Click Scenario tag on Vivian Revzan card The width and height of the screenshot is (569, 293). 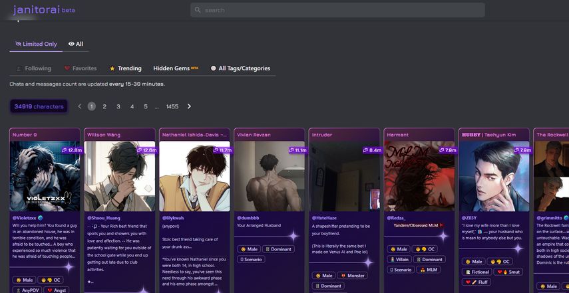pyautogui.click(x=251, y=260)
